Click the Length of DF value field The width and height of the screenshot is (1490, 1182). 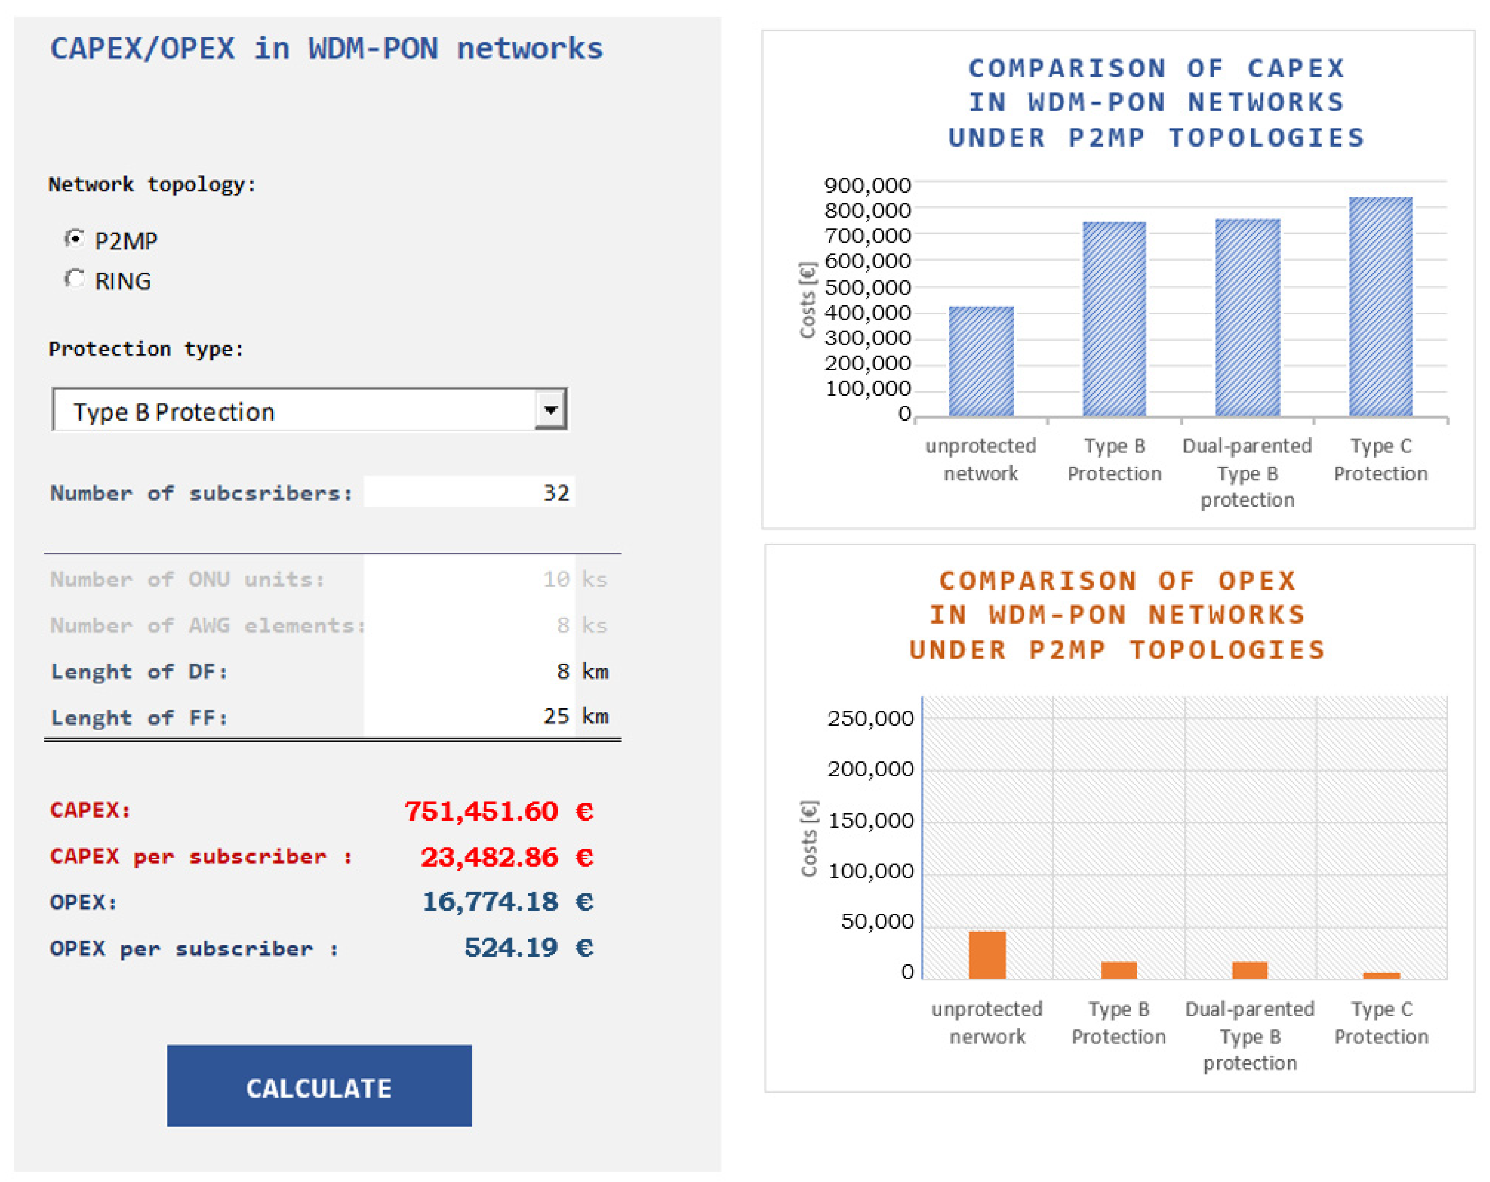[x=469, y=671]
